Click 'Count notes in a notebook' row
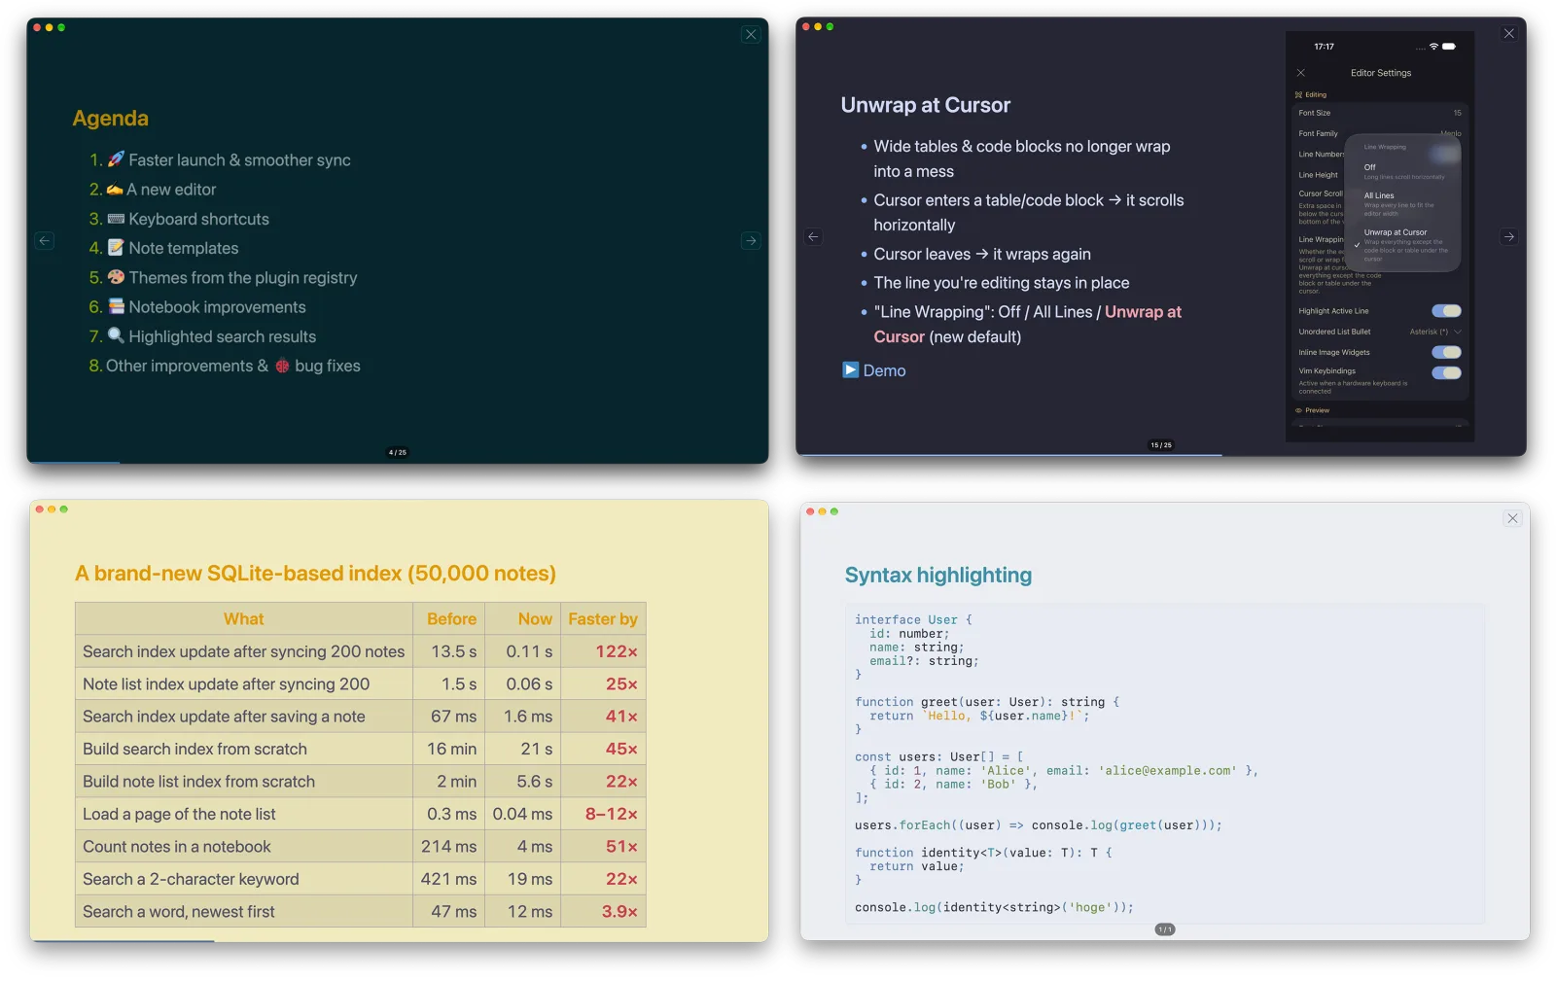This screenshot has width=1556, height=981. pyautogui.click(x=361, y=846)
